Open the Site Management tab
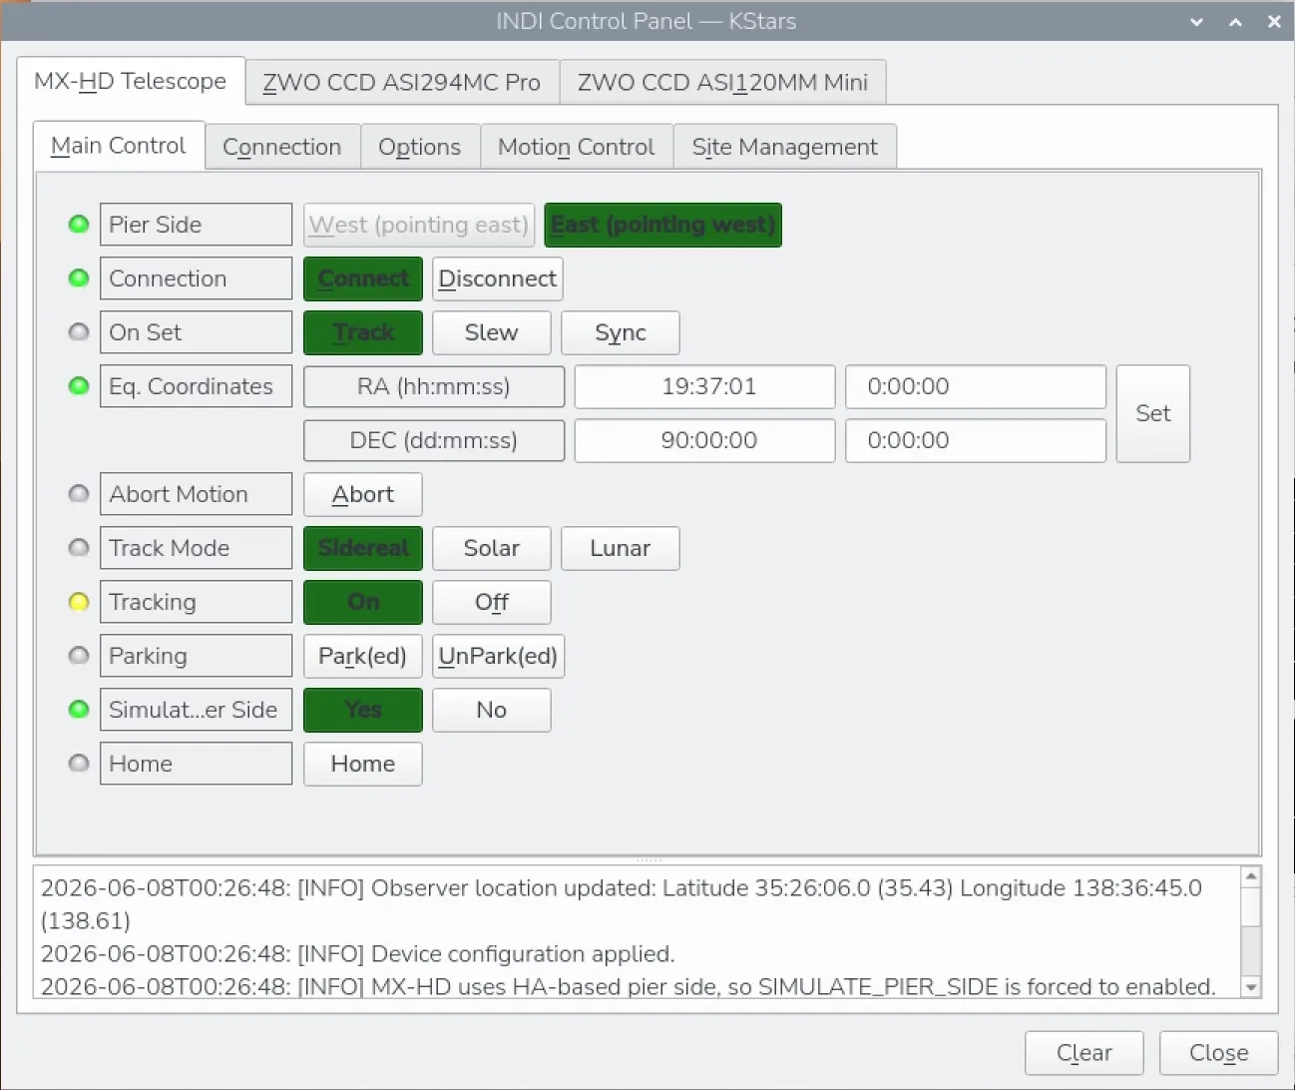The image size is (1295, 1090). tap(785, 147)
